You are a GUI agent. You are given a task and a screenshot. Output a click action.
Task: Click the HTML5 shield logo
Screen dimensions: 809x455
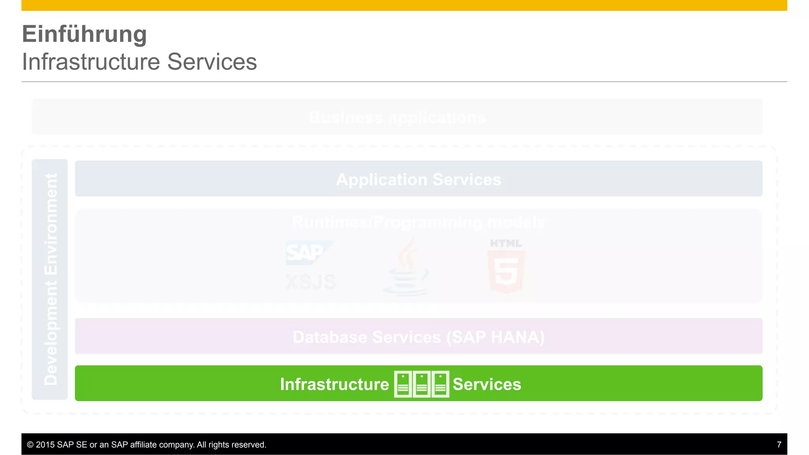pyautogui.click(x=506, y=266)
